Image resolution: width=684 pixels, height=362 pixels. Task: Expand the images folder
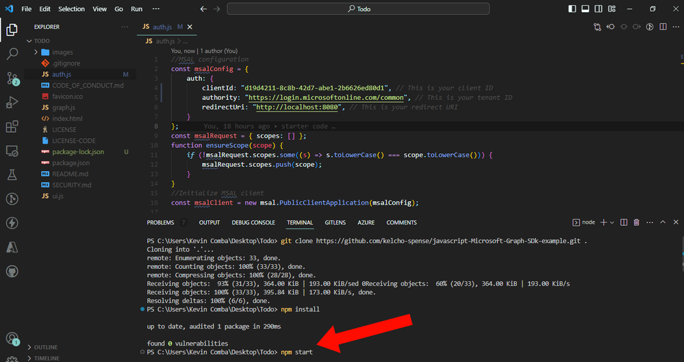click(36, 52)
